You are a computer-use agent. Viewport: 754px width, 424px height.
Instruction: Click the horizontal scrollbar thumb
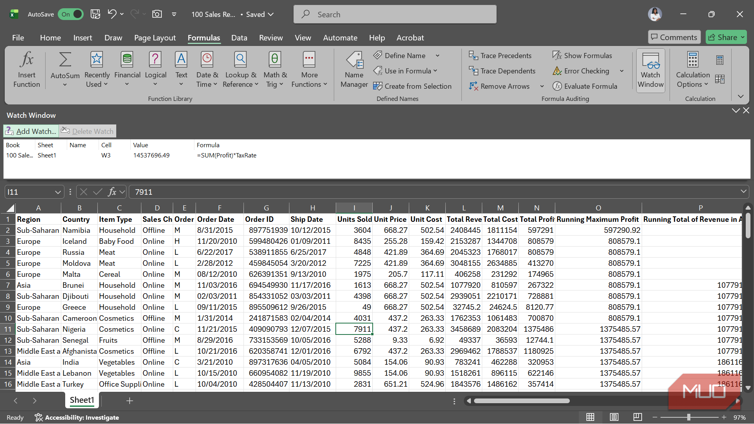(522, 401)
